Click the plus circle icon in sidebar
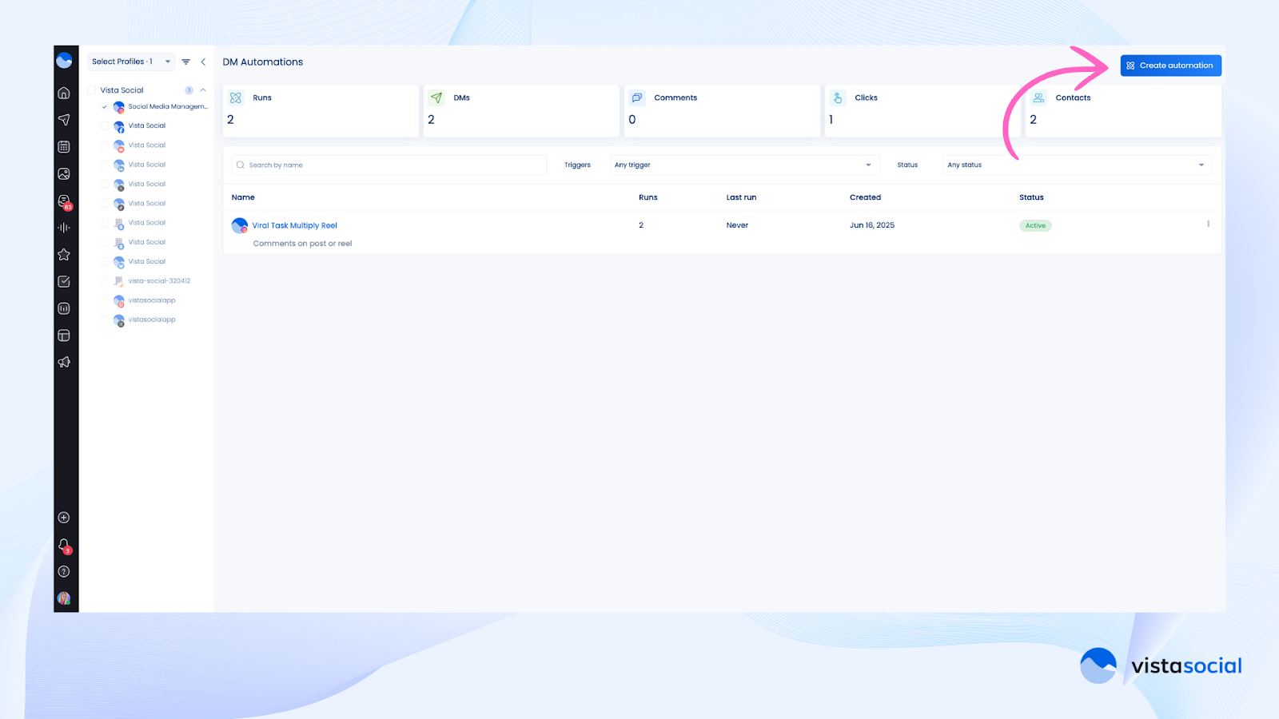Viewport: 1279px width, 719px height. (64, 518)
